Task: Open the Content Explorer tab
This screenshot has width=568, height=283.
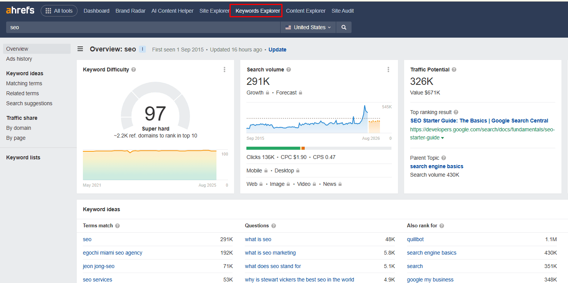Action: tap(305, 11)
